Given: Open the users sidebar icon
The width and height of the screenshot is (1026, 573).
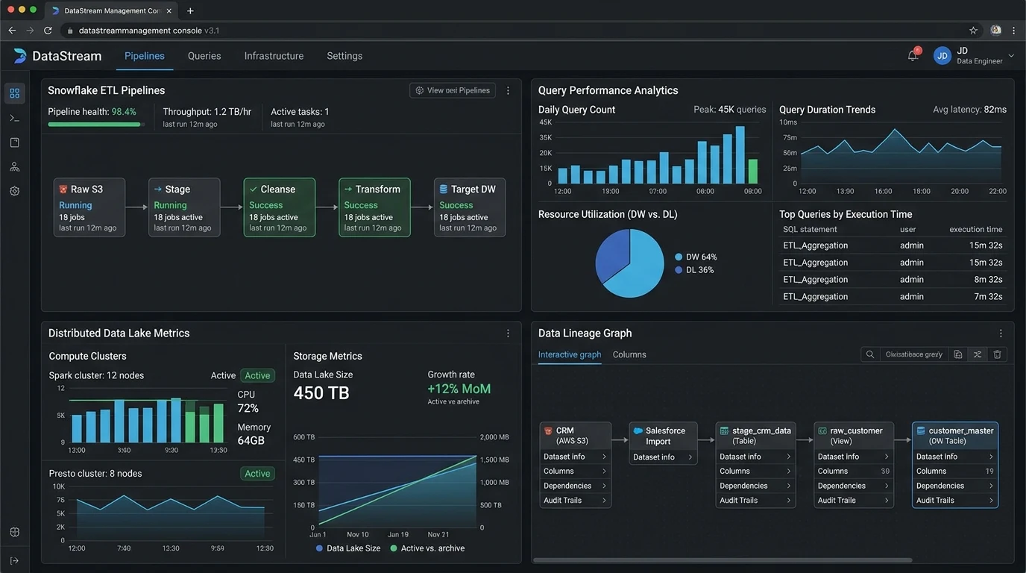Looking at the screenshot, I should (x=14, y=166).
